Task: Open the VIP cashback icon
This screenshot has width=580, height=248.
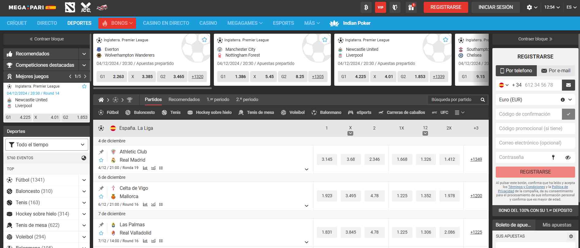Action: click(x=381, y=7)
